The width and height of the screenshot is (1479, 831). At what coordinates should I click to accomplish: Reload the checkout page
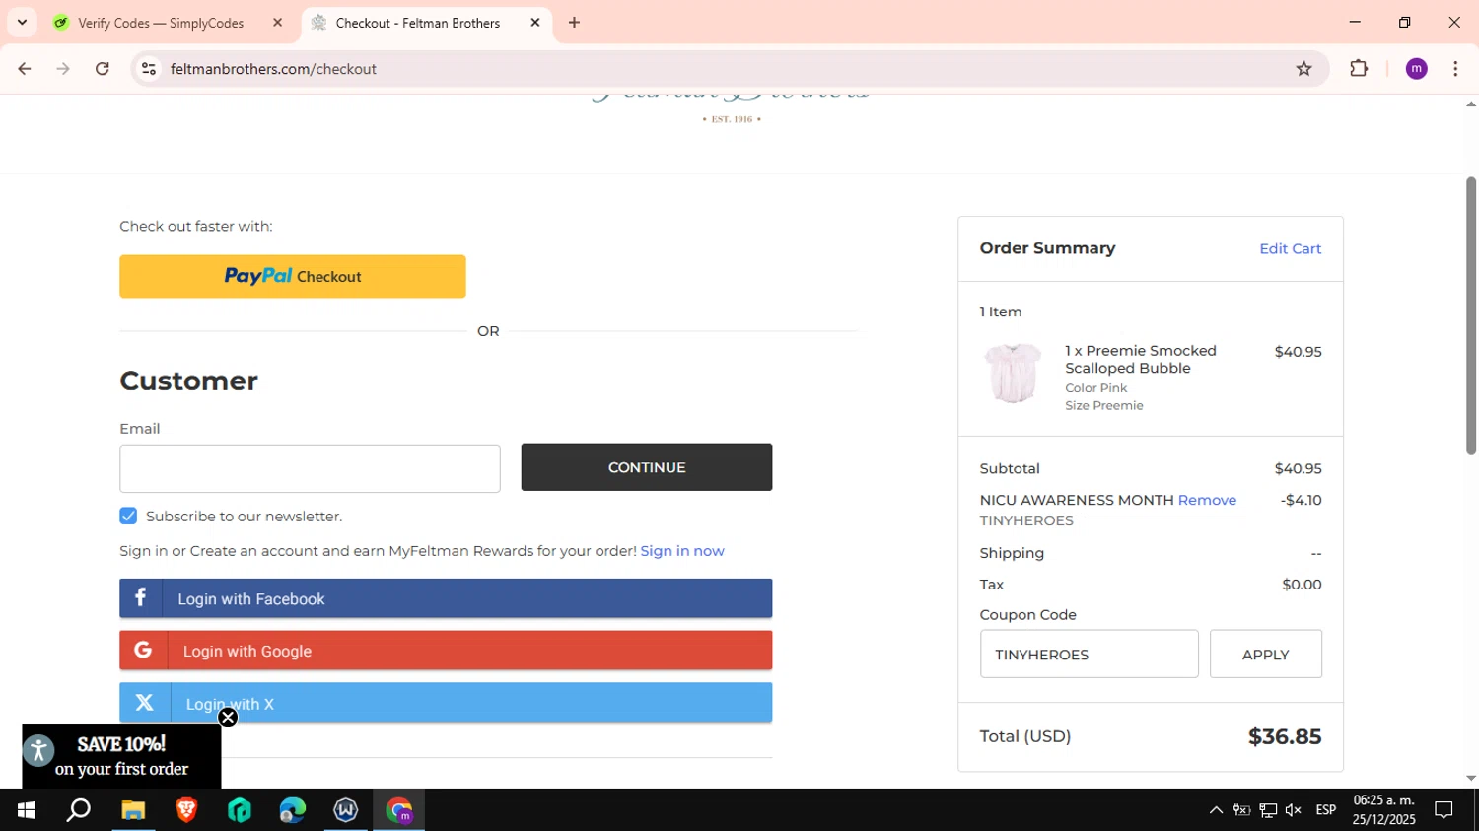103,69
